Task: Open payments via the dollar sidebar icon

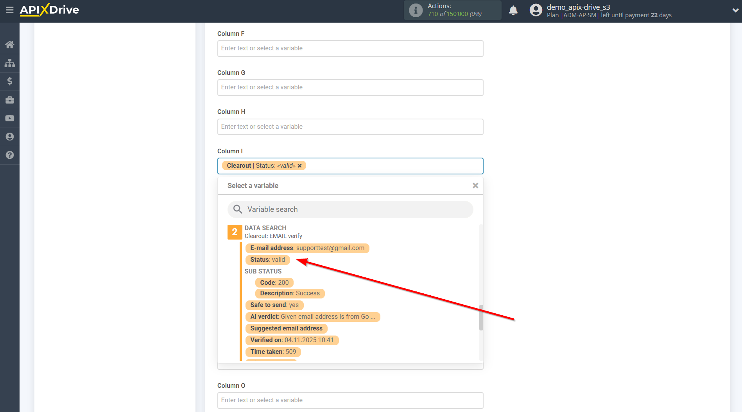Action: click(x=10, y=81)
